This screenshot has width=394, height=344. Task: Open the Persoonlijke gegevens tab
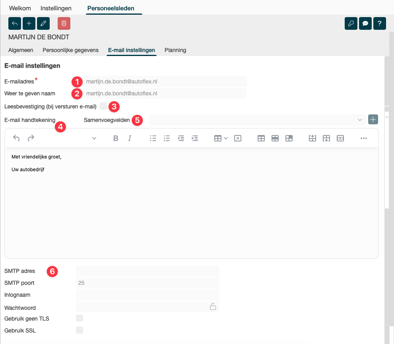[70, 50]
